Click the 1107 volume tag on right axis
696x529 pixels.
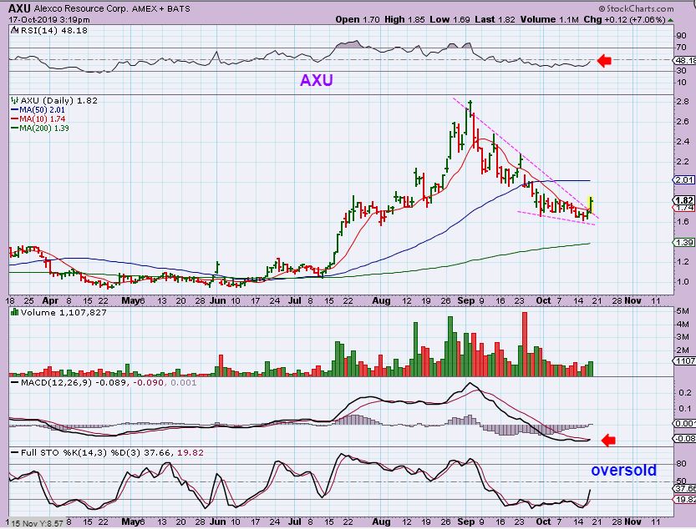(x=685, y=361)
